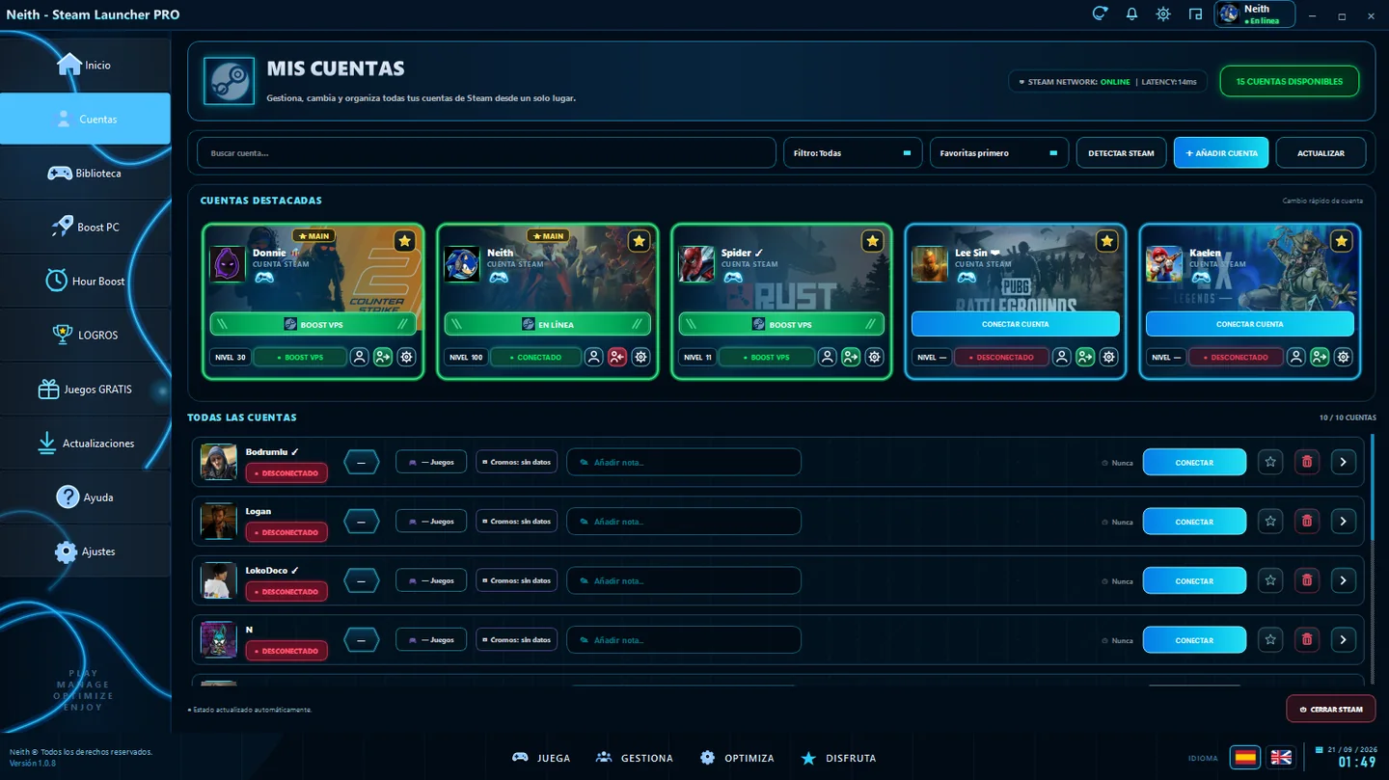Toggle favorite star on Lee Sin card
Image resolution: width=1389 pixels, height=780 pixels.
[x=1107, y=241]
